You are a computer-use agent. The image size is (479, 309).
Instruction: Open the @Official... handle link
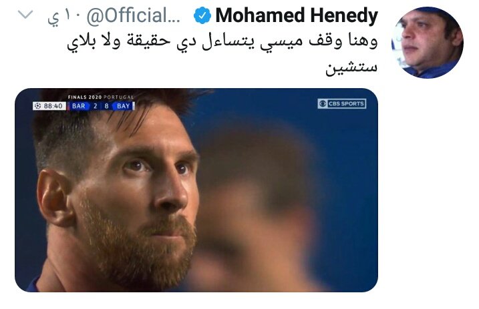click(x=133, y=16)
